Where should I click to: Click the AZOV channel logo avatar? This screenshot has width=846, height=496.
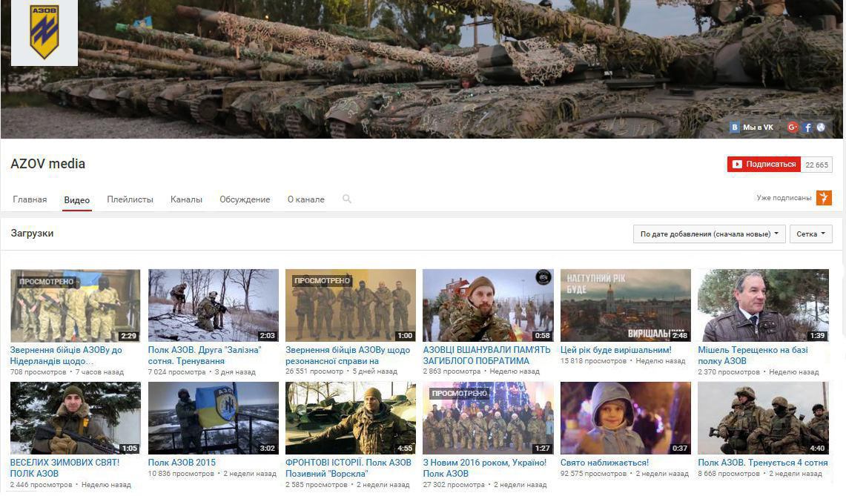(x=44, y=33)
